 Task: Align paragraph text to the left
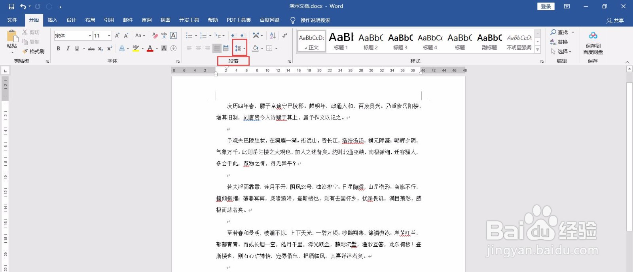189,48
